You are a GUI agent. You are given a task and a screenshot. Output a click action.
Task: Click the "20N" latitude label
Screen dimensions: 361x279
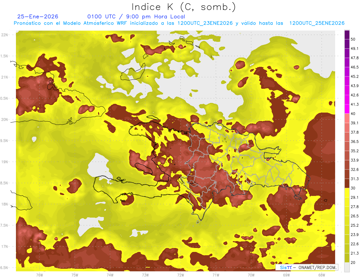[5, 119]
